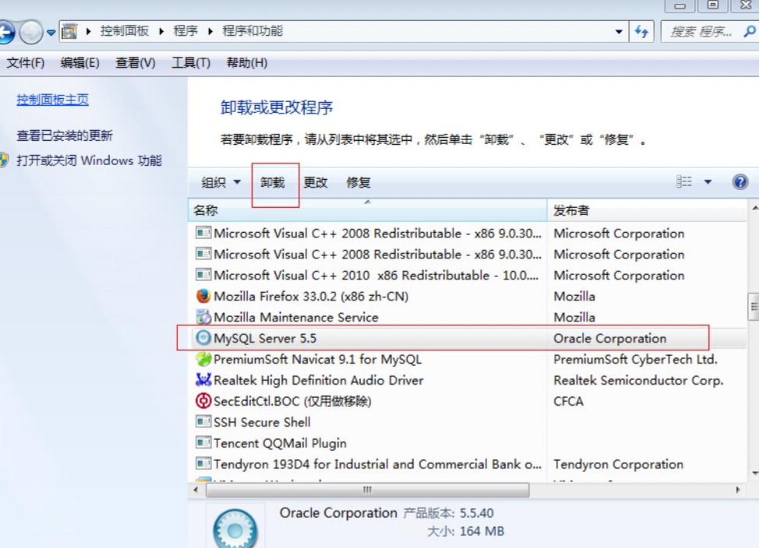Click the Tendyron 193D4 program icon

tap(203, 464)
